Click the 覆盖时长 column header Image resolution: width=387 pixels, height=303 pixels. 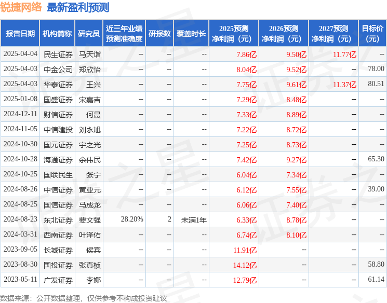pos(191,33)
